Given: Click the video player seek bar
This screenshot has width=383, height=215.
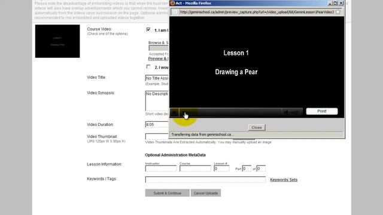Looking at the screenshot, I should 230,112.
